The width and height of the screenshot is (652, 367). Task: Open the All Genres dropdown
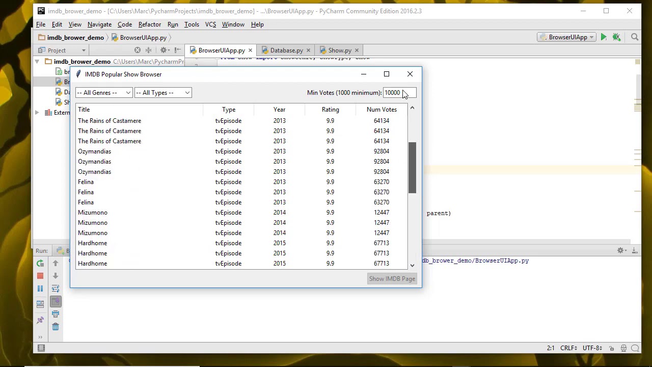pyautogui.click(x=104, y=93)
